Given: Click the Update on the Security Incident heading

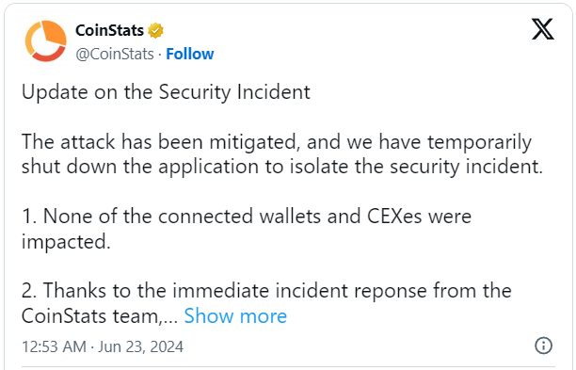Looking at the screenshot, I should point(166,92).
